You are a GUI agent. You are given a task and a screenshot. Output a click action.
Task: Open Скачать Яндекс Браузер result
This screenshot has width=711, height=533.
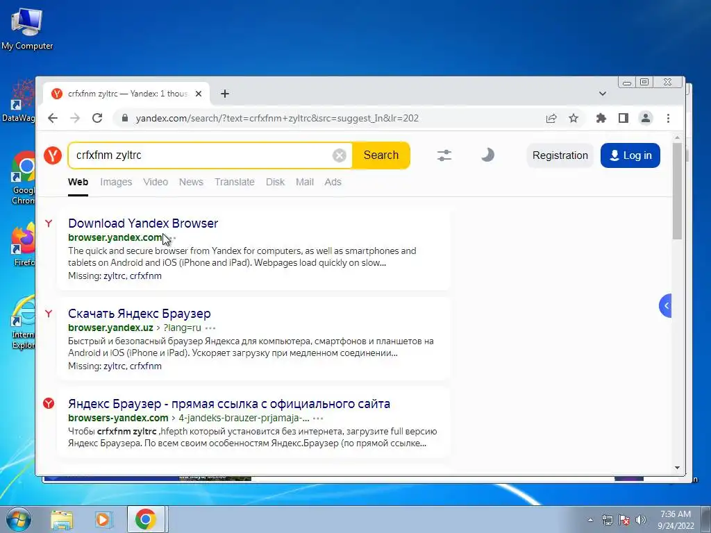pyautogui.click(x=139, y=314)
